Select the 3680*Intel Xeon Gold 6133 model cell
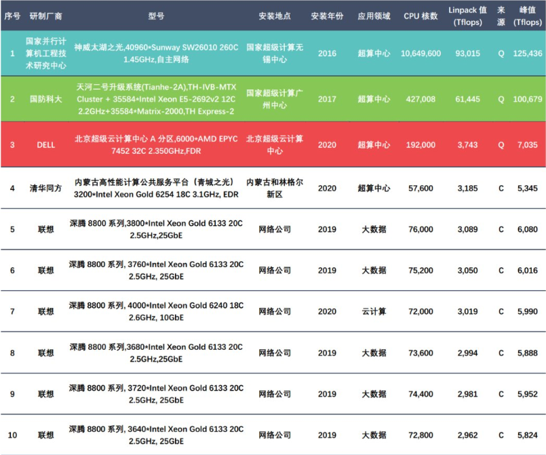This screenshot has width=546, height=455. coord(156,353)
